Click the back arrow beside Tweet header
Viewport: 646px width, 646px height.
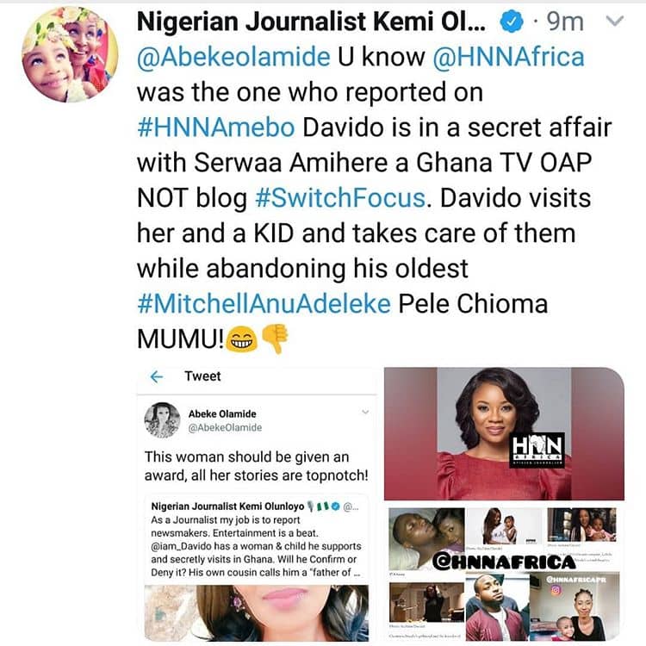point(156,376)
